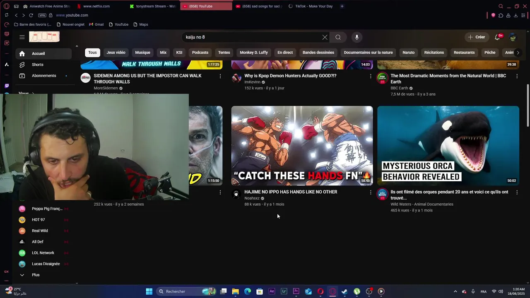Viewport: 530px width, 298px height.
Task: Select the KSI filter chip
Action: [179, 53]
